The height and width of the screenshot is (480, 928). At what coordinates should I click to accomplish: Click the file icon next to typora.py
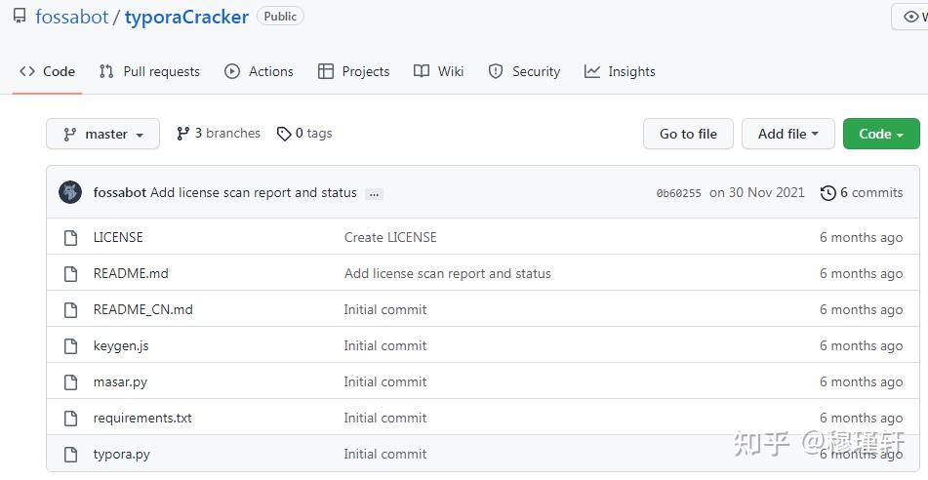[70, 455]
